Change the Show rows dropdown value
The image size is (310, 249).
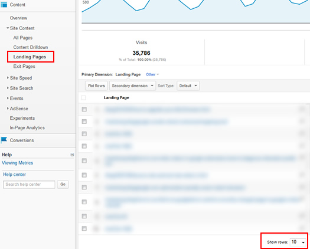[x=298, y=242]
